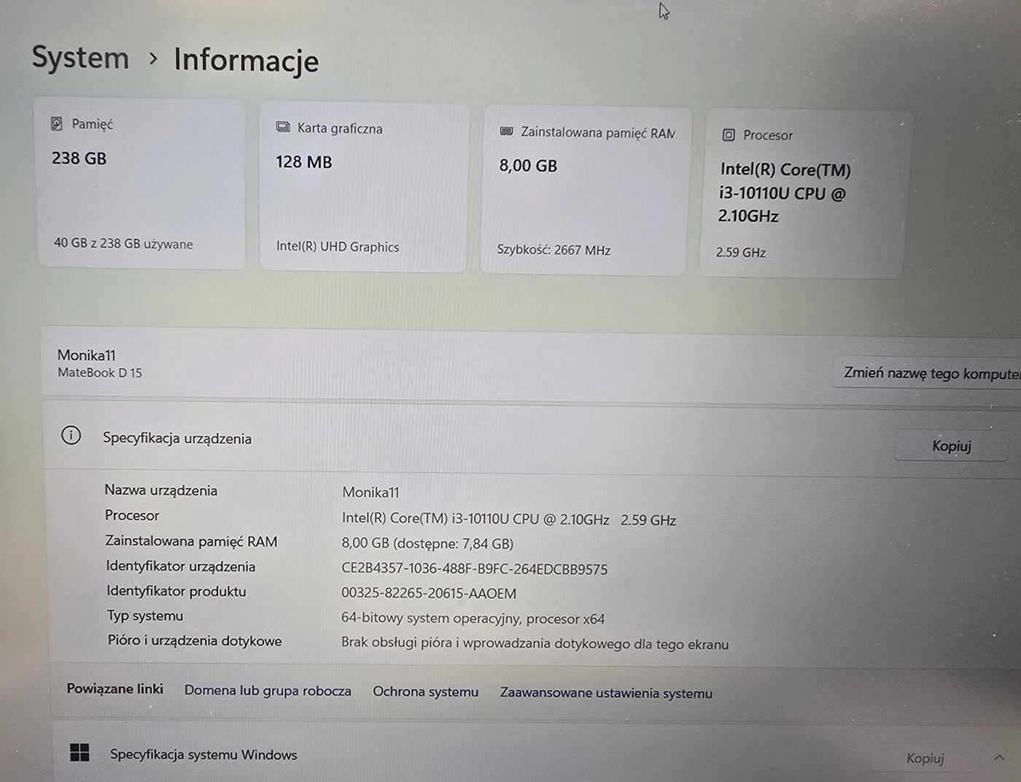
Task: Click the 40 GB z 238 GB używane text
Action: pyautogui.click(x=123, y=243)
